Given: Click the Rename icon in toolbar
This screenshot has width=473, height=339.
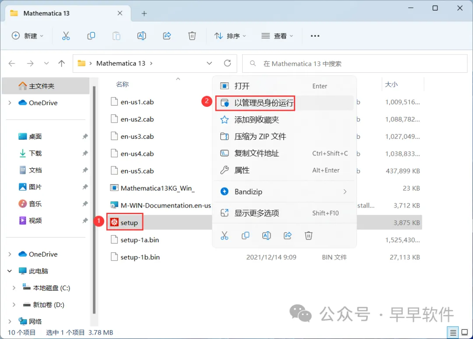Looking at the screenshot, I should pyautogui.click(x=141, y=36).
